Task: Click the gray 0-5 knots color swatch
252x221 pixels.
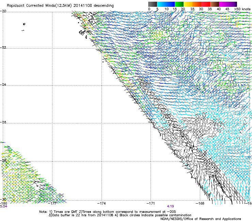Action: click(153, 4)
